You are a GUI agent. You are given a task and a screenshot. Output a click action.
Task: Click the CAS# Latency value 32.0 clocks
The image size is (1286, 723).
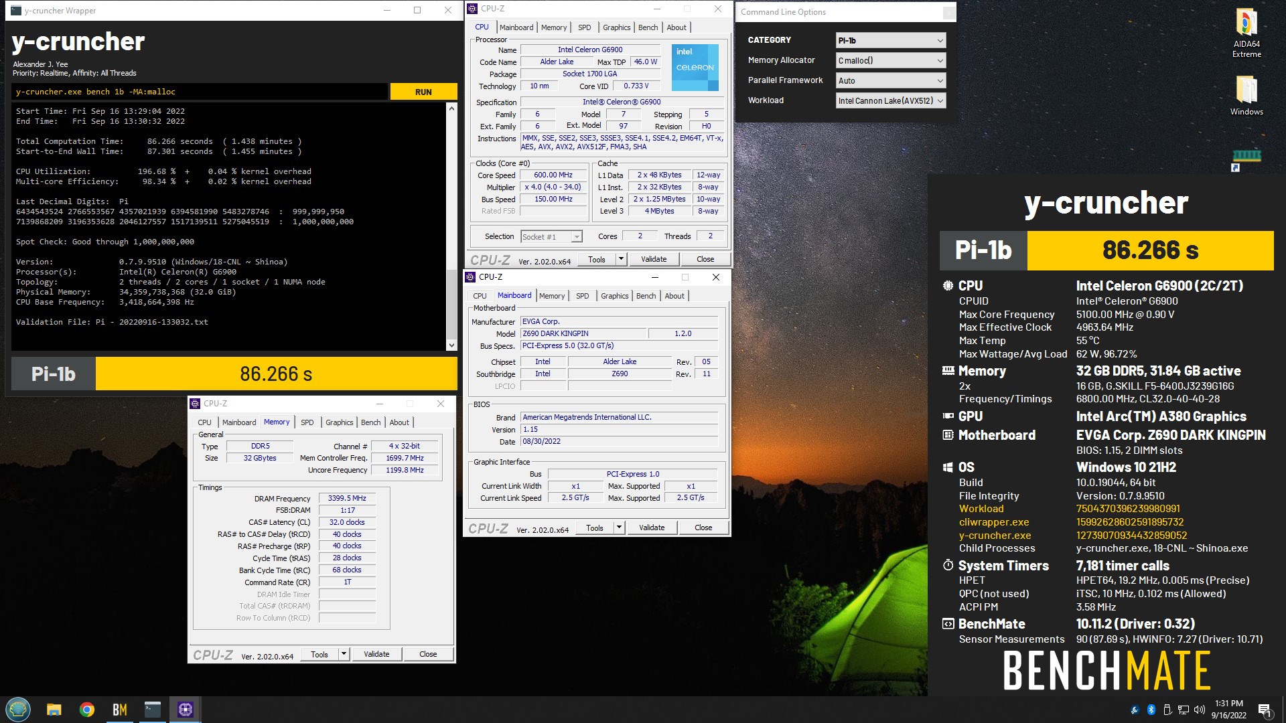(347, 522)
